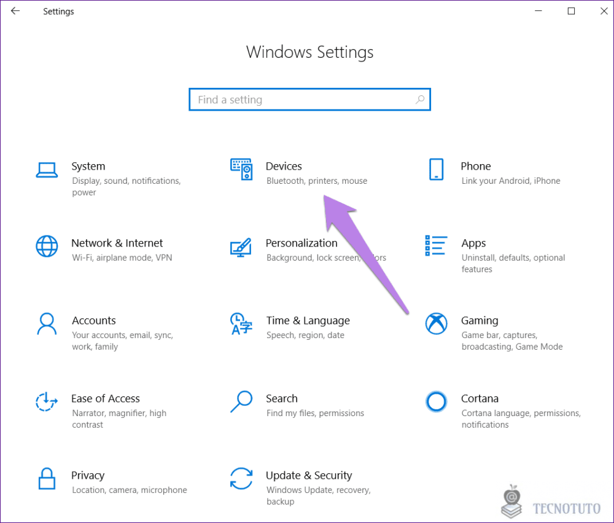Open Phone settings title
Viewport: 614px width, 523px height.
(x=476, y=166)
